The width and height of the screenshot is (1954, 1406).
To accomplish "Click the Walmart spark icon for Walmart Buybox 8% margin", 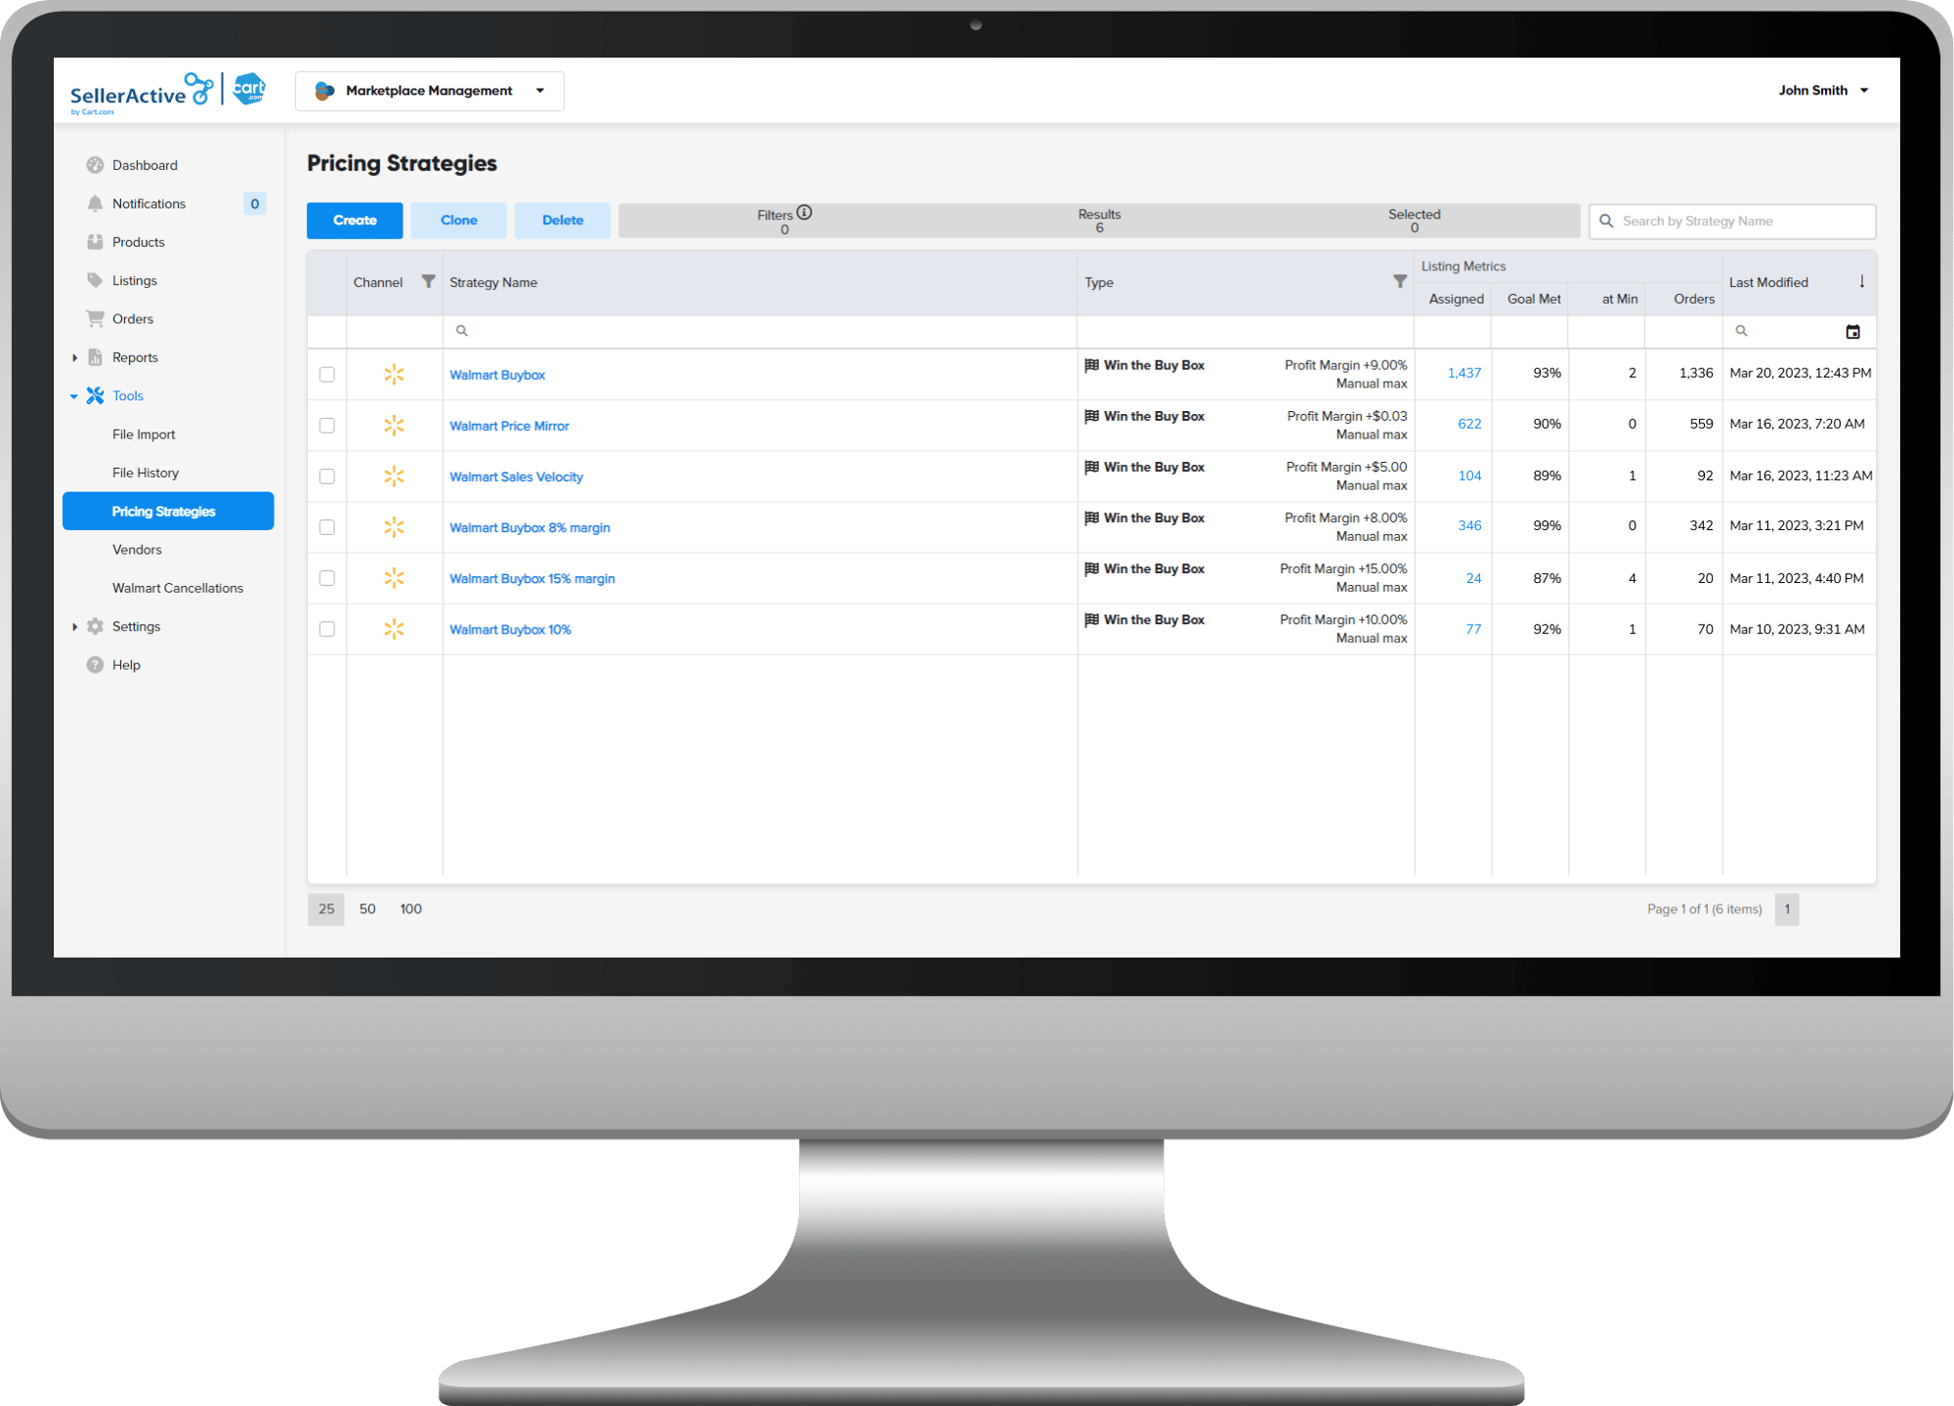I will tap(394, 527).
